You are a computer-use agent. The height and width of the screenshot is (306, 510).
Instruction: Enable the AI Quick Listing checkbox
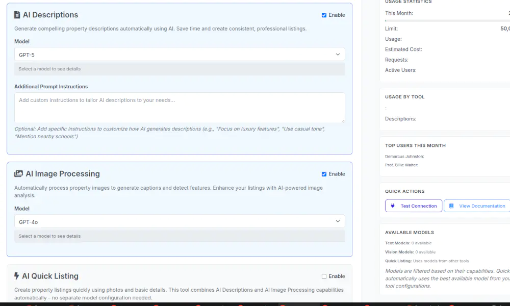click(x=324, y=276)
